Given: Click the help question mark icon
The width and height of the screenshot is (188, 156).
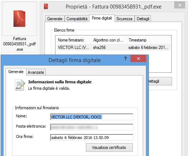Looking at the screenshot, I should pyautogui.click(x=125, y=58).
